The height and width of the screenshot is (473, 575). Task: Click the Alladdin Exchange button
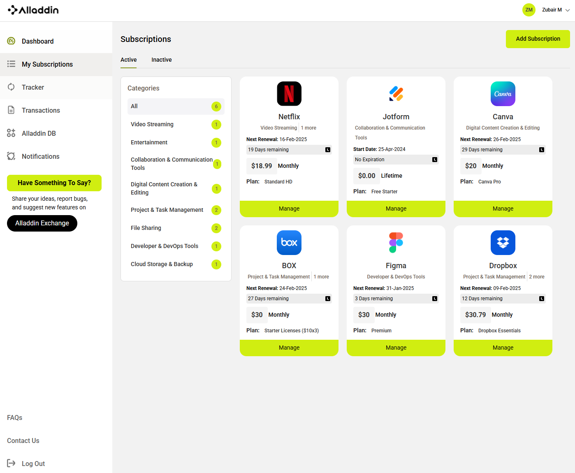pos(42,223)
